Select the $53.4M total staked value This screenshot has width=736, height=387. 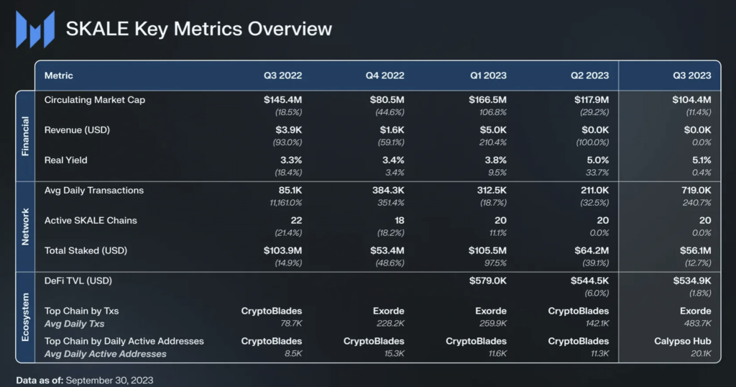pos(387,251)
